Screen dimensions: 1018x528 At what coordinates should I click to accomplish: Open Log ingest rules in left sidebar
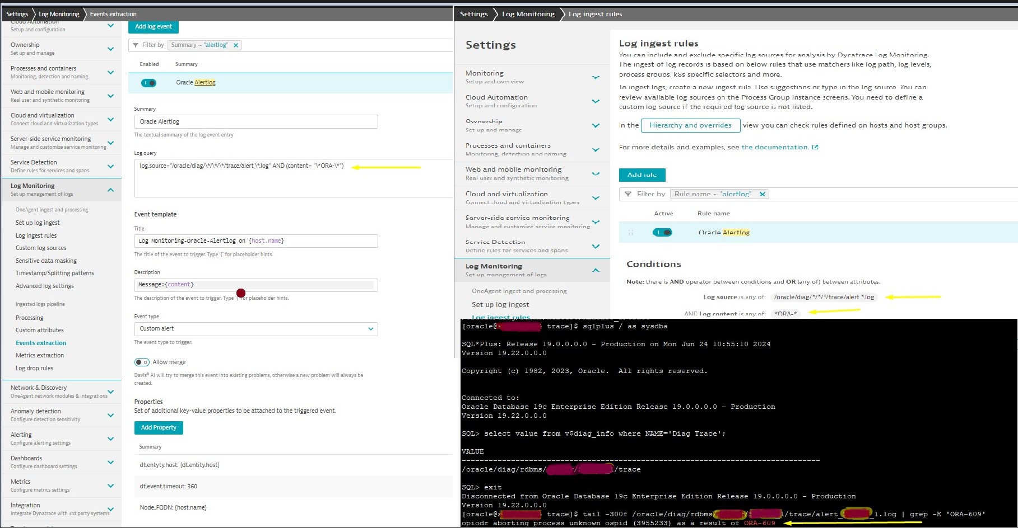pos(36,235)
